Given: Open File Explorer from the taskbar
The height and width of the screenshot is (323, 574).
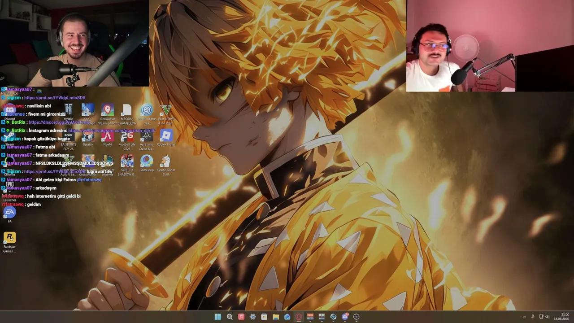Looking at the screenshot, I should tap(276, 317).
